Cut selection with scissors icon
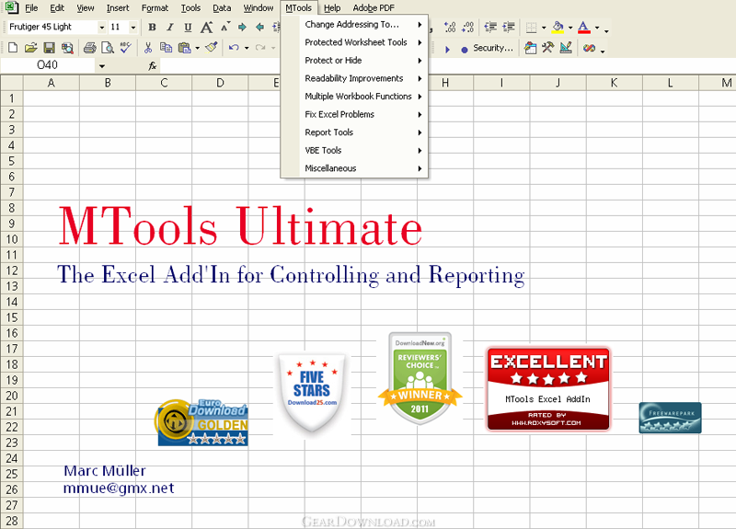Viewport: 736px width, 529px height. [x=148, y=48]
